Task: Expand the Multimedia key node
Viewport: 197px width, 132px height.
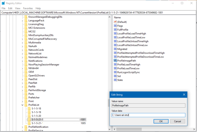Action: 22,42
